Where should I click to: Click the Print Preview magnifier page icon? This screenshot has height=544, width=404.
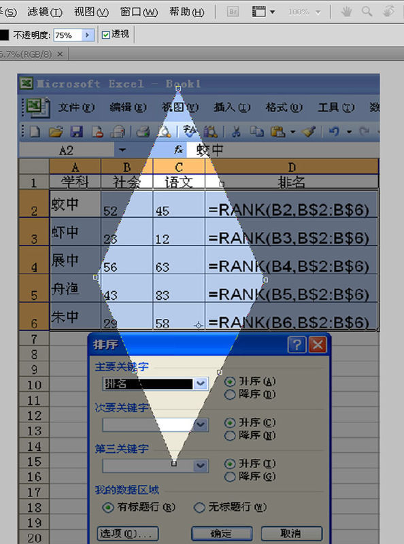tap(164, 132)
